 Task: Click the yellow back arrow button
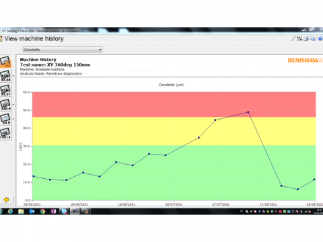7,200
